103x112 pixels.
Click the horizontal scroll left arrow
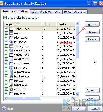pyautogui.click(x=6, y=98)
